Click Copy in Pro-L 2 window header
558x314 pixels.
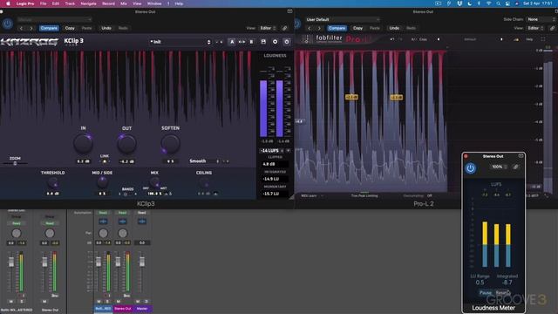point(357,28)
